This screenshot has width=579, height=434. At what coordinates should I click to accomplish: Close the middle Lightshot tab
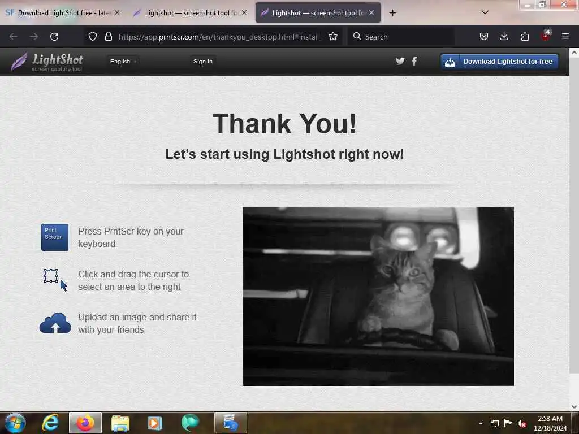[244, 12]
